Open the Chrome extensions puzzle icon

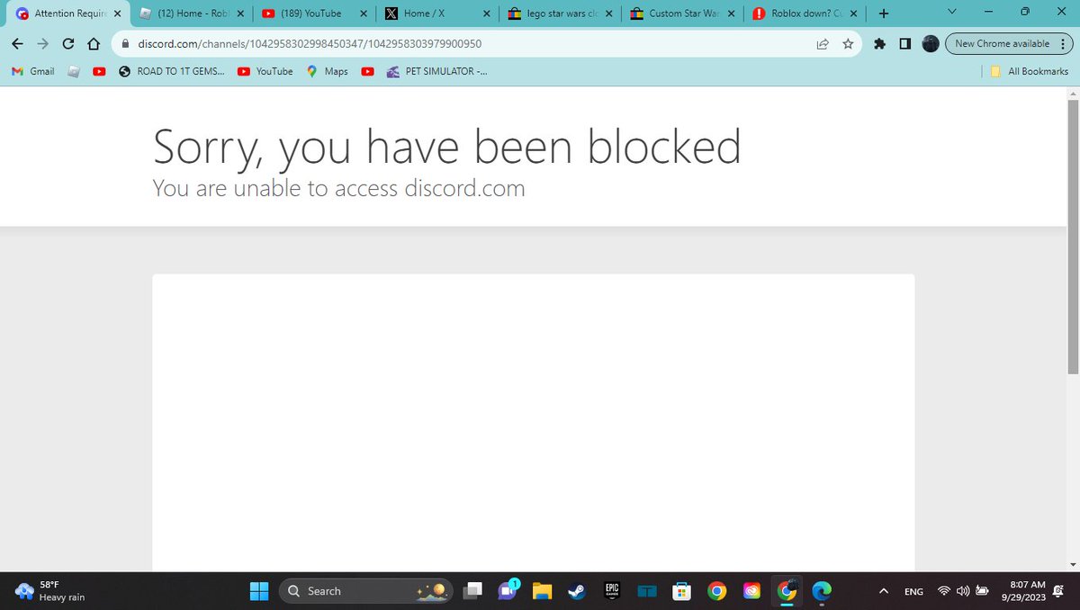(x=879, y=43)
